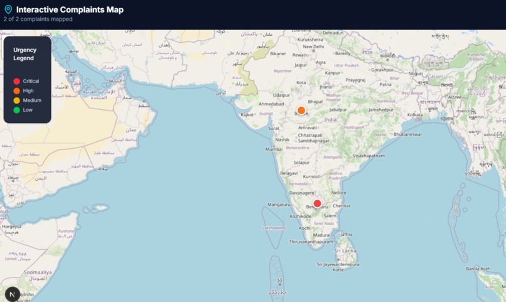Click the '2 of 2 complaints mapped' text
Image resolution: width=506 pixels, height=302 pixels.
[38, 19]
